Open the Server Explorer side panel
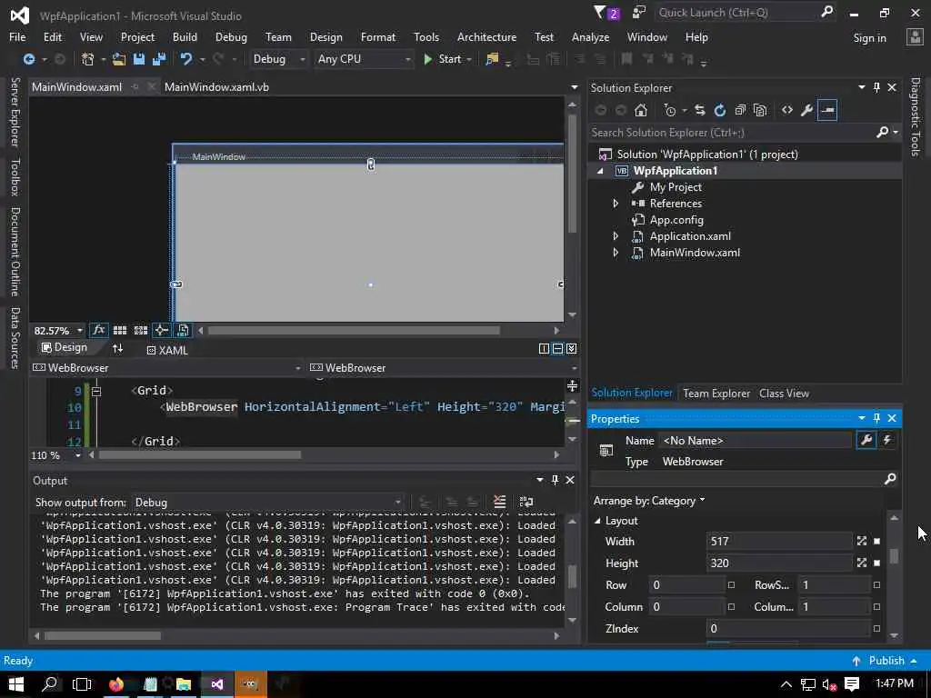Screen dimensions: 931x698 coord(15,112)
